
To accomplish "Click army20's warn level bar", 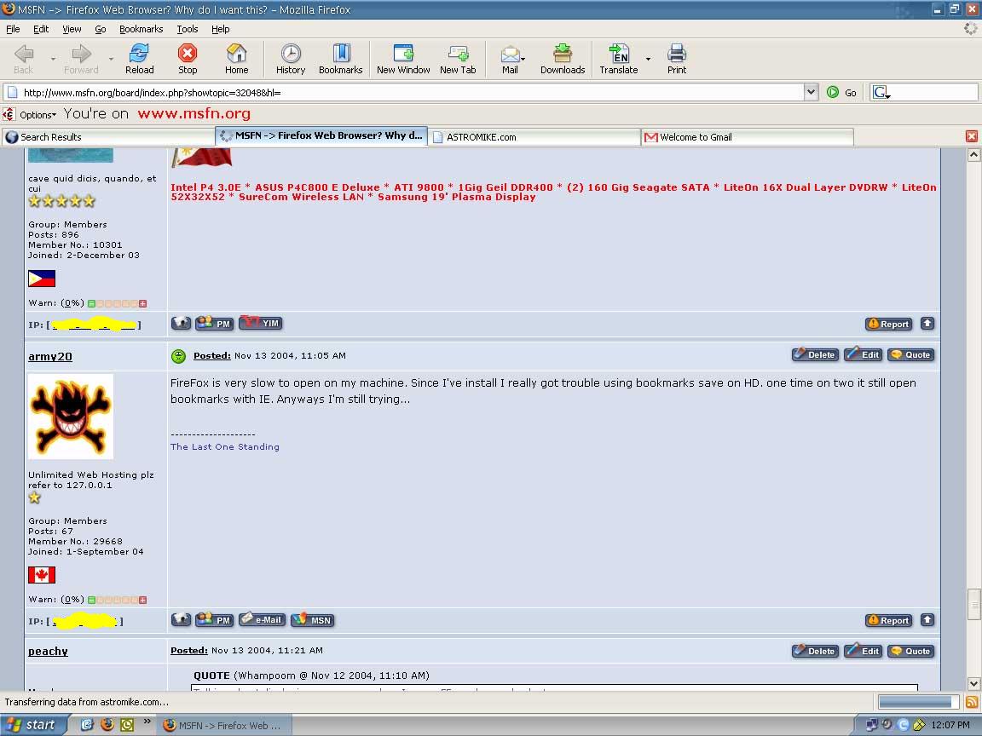I will pos(117,600).
